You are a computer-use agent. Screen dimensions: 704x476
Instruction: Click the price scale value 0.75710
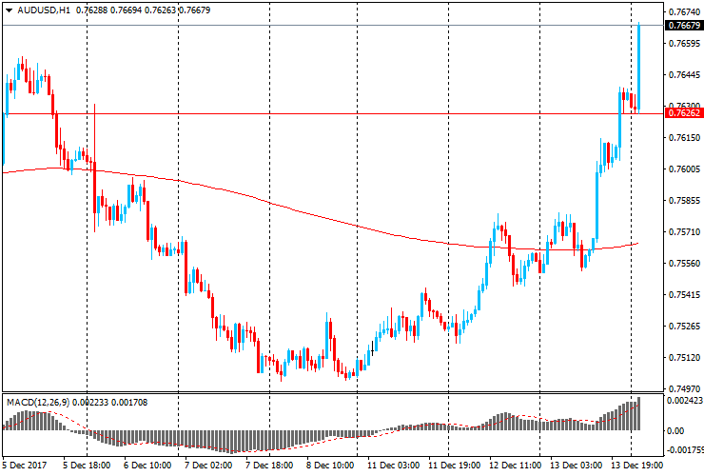(x=684, y=232)
